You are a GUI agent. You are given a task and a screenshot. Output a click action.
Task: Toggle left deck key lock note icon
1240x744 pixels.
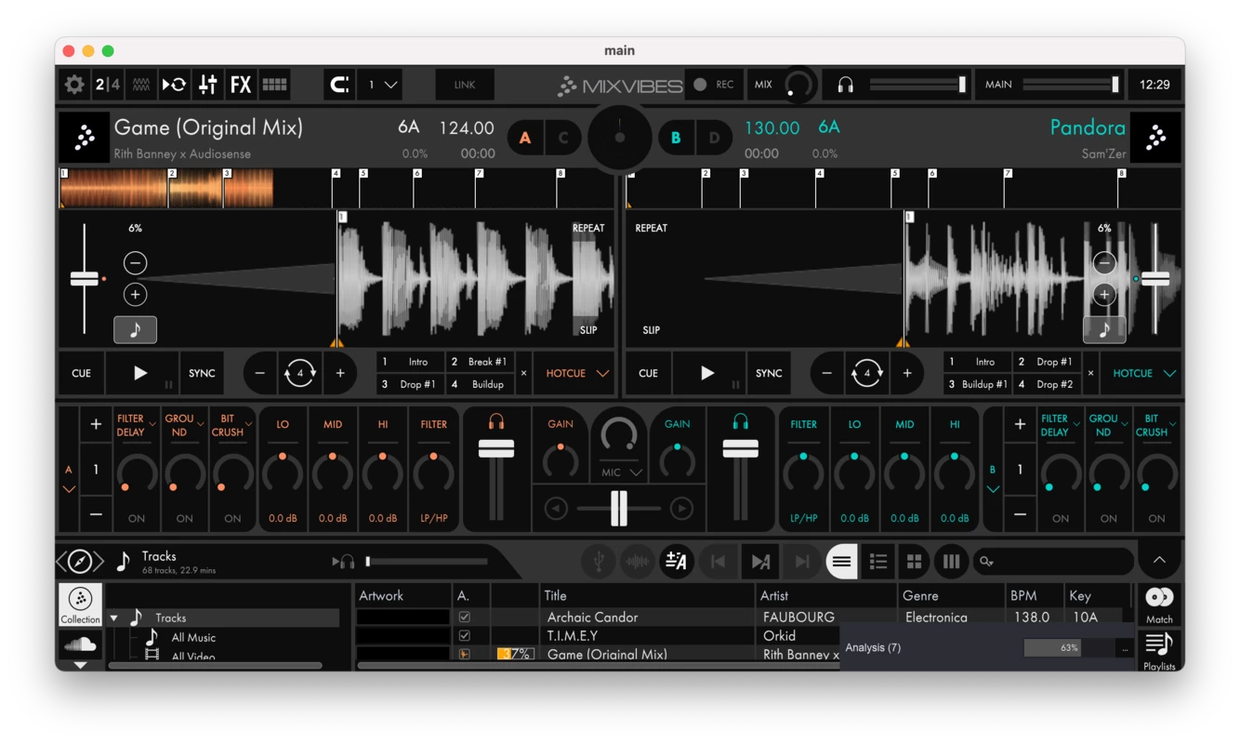(136, 329)
